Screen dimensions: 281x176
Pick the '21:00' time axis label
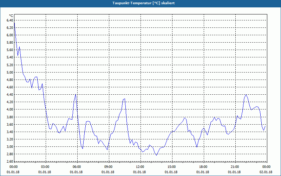point(235,167)
